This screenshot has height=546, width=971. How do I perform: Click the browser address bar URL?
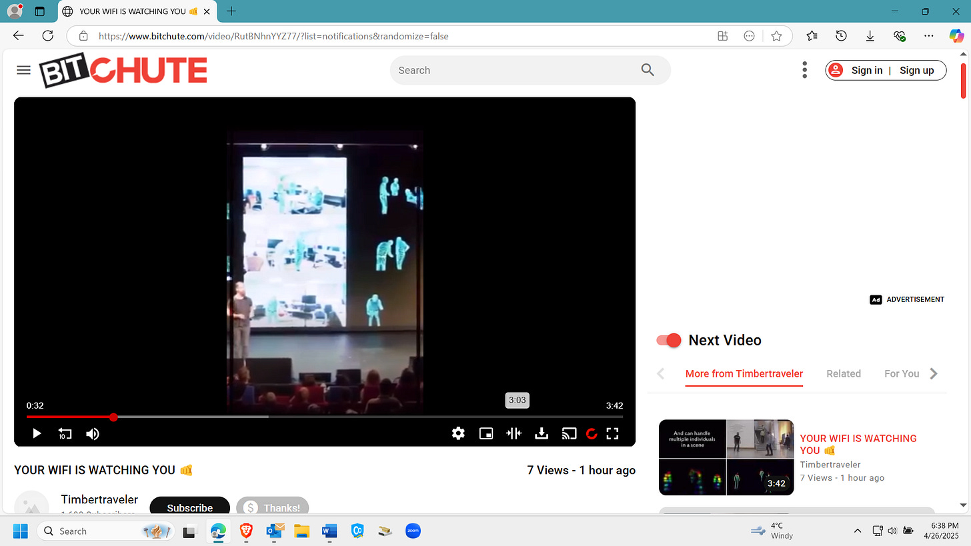coord(273,36)
